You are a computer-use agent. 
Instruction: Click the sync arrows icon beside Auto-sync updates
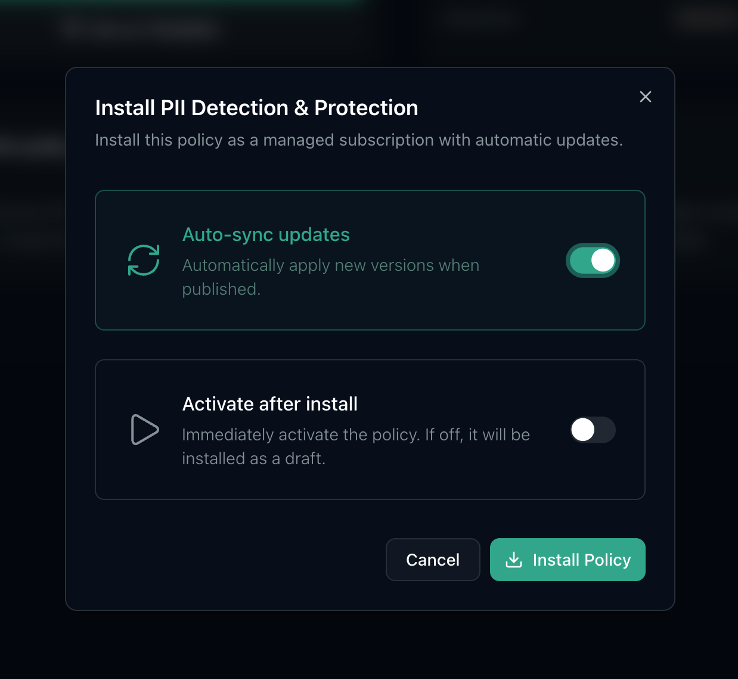(x=143, y=260)
